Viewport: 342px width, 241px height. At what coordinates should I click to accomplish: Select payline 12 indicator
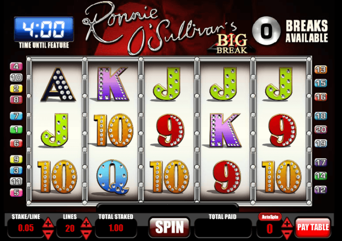point(321,190)
